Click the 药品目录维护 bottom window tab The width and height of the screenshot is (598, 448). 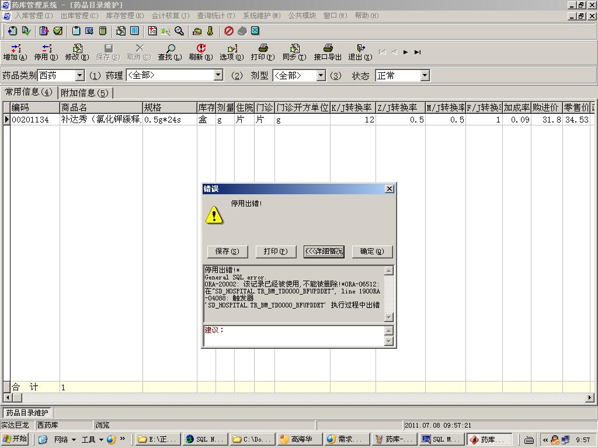27,412
